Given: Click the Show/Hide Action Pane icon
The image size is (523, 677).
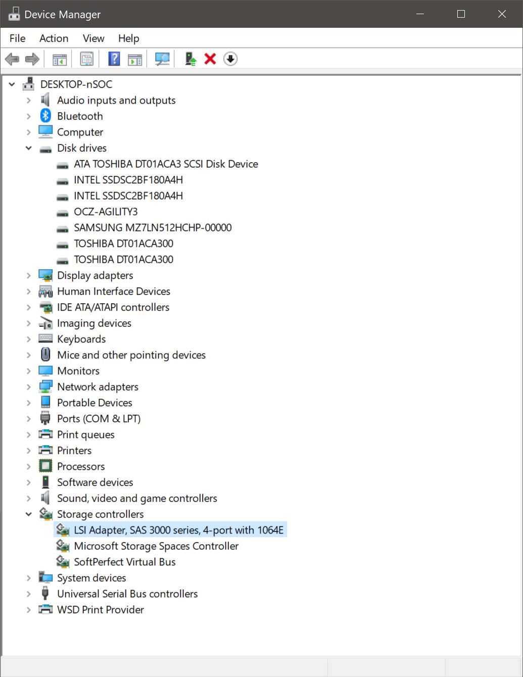Looking at the screenshot, I should tap(135, 59).
